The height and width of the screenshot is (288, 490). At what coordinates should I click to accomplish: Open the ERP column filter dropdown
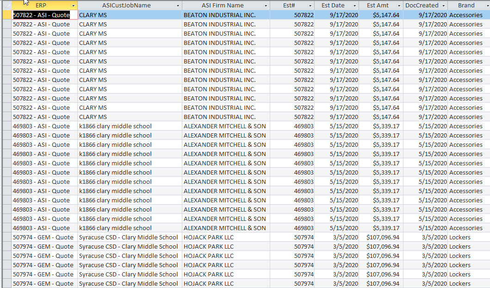pyautogui.click(x=73, y=6)
